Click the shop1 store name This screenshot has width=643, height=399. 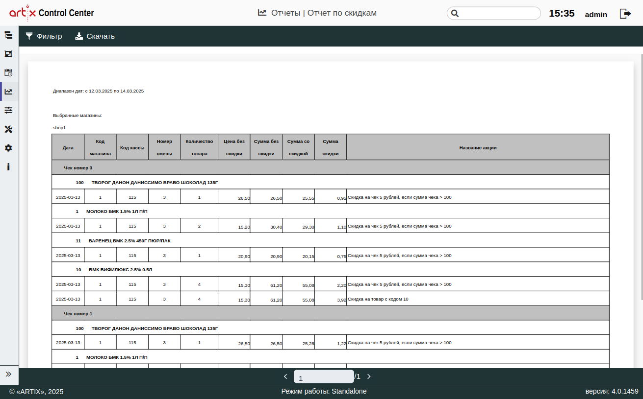pyautogui.click(x=59, y=128)
